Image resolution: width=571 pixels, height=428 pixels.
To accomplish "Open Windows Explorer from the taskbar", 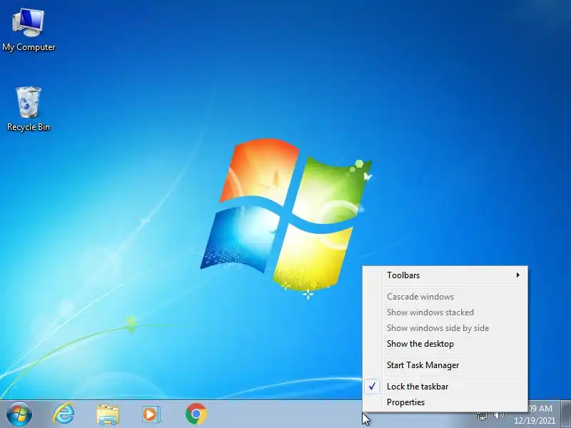I will tap(108, 414).
